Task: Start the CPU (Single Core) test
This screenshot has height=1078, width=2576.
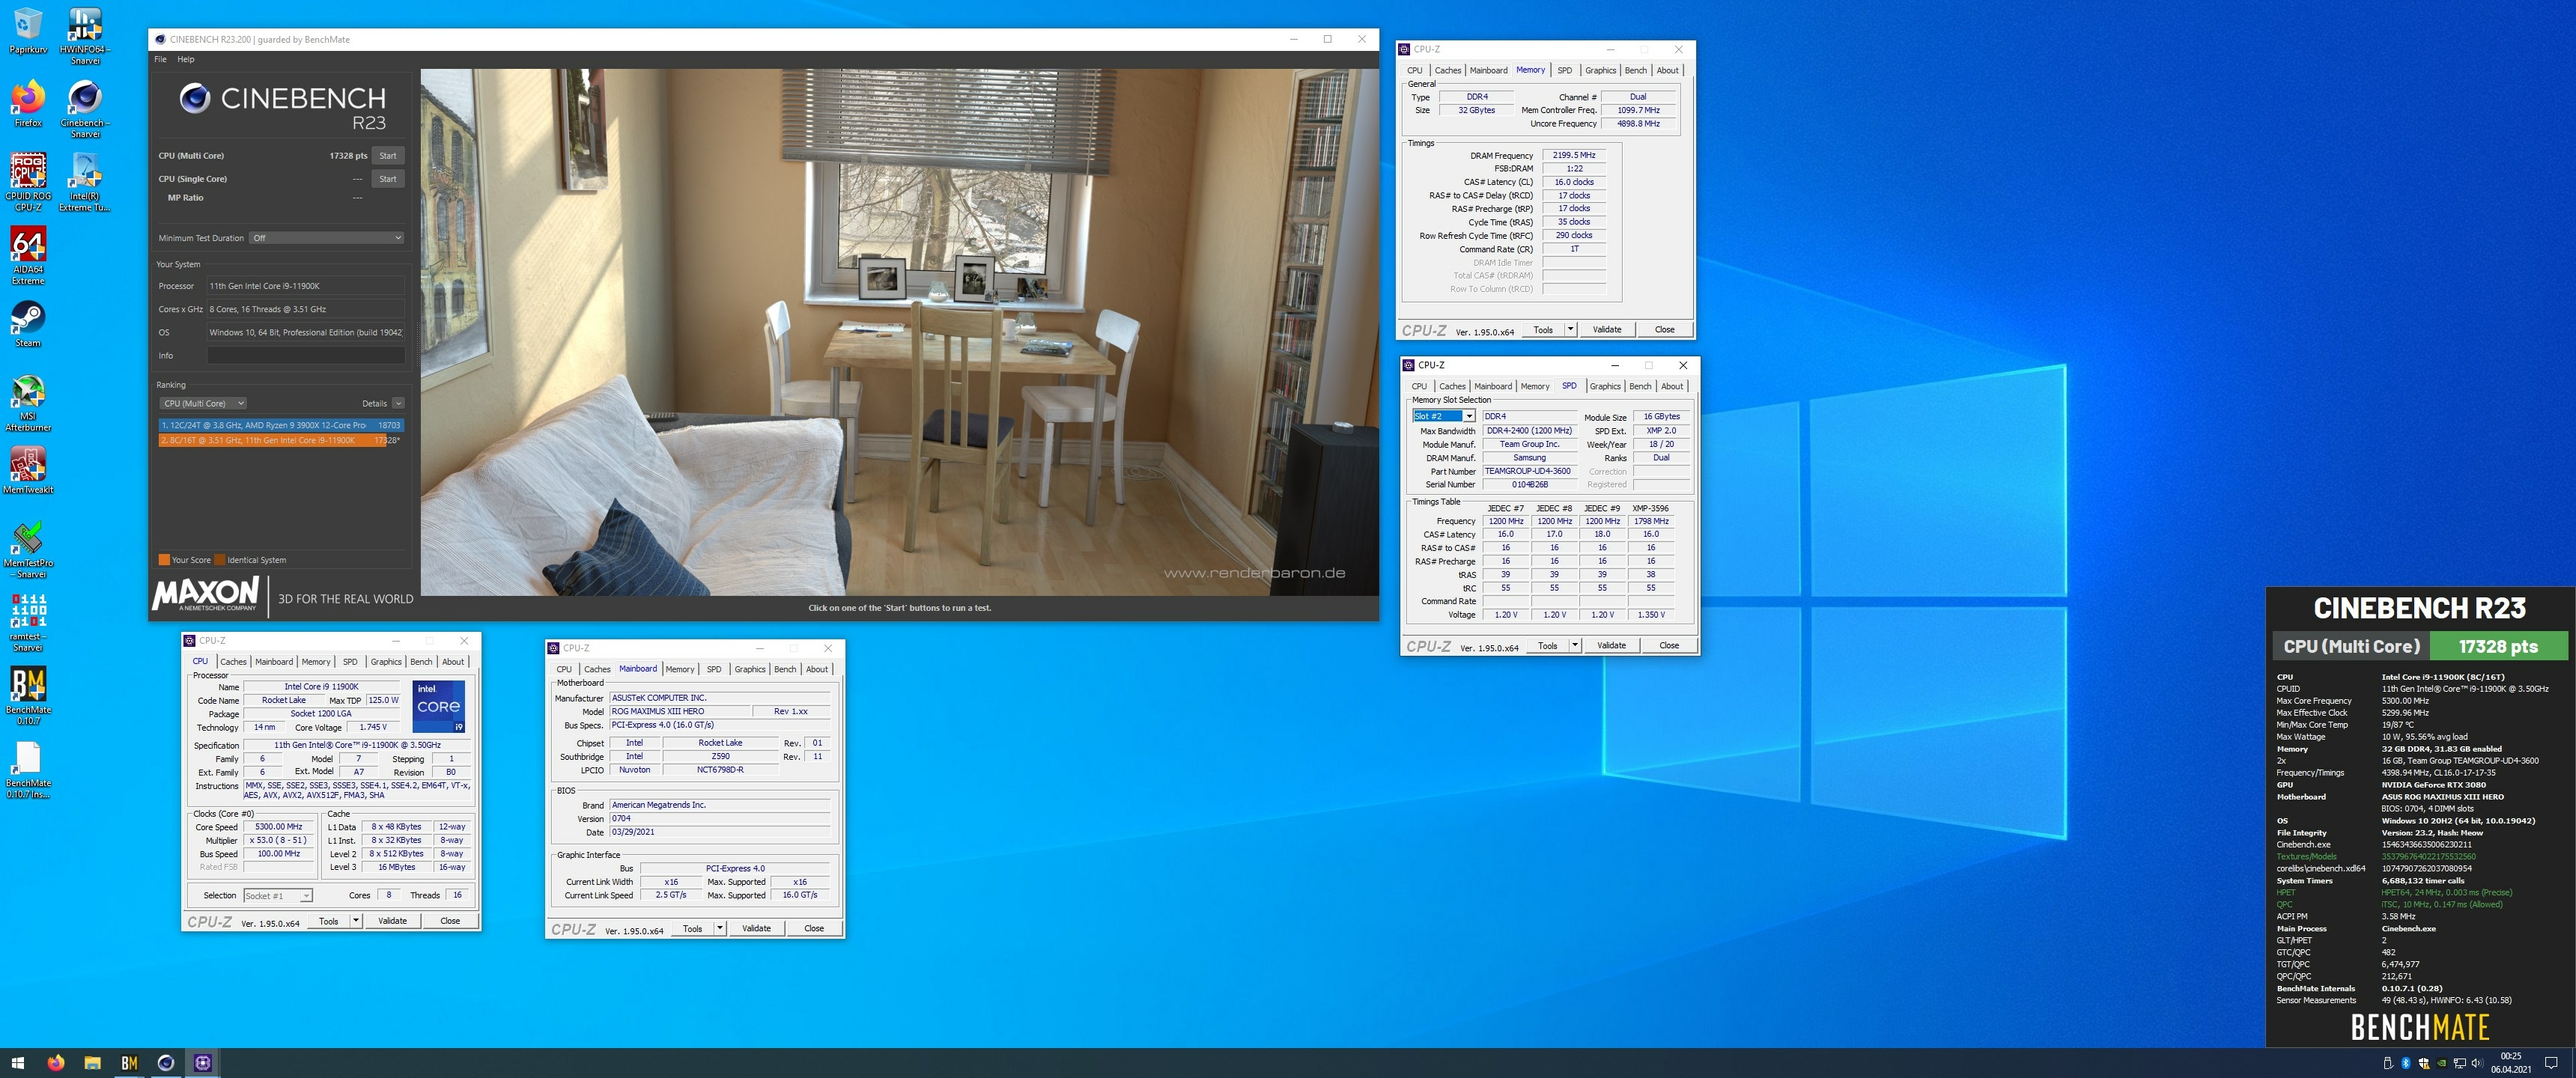Action: [x=388, y=179]
